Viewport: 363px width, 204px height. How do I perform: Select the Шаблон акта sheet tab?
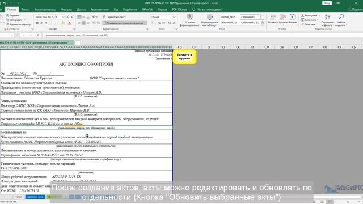[35, 197]
